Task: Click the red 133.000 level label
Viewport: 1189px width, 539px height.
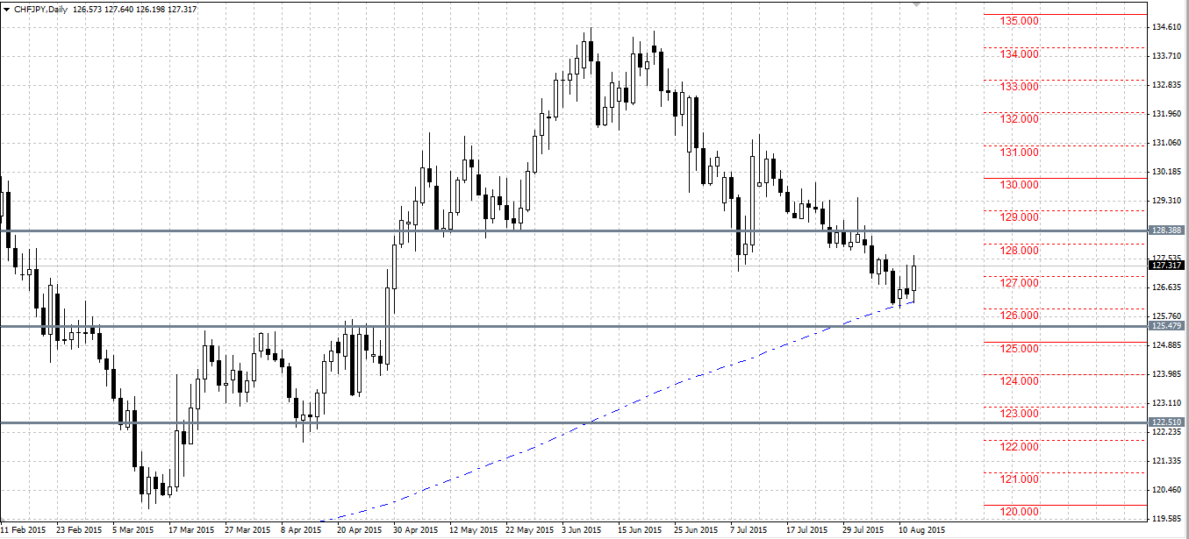Action: [1021, 86]
